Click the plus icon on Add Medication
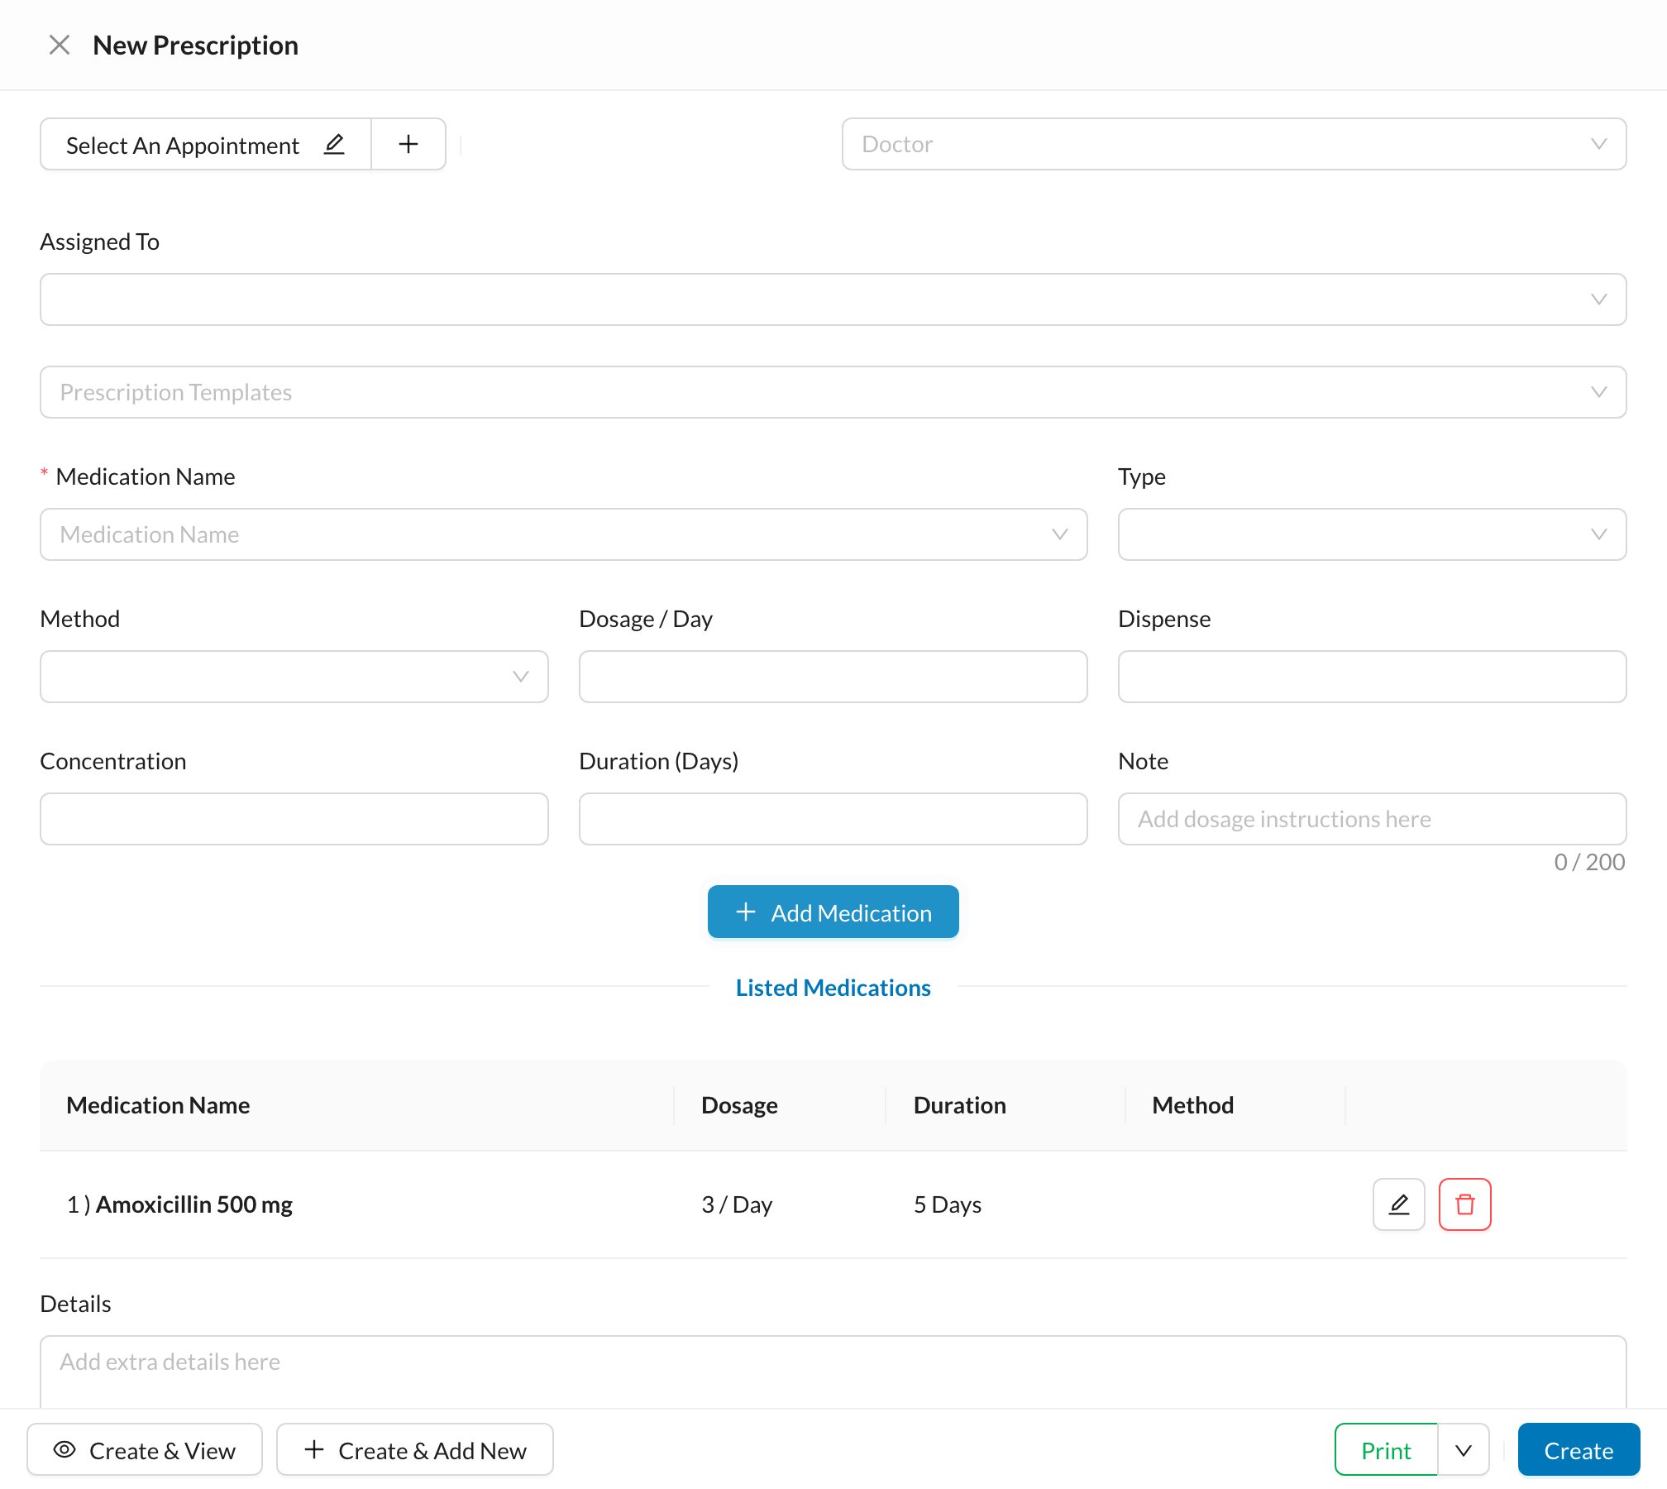Screen dimensions: 1667x1489 coord(746,912)
